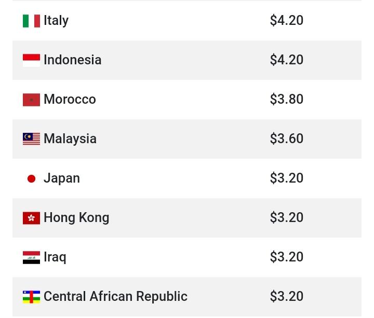Click the Malaysia flag icon

pos(31,139)
